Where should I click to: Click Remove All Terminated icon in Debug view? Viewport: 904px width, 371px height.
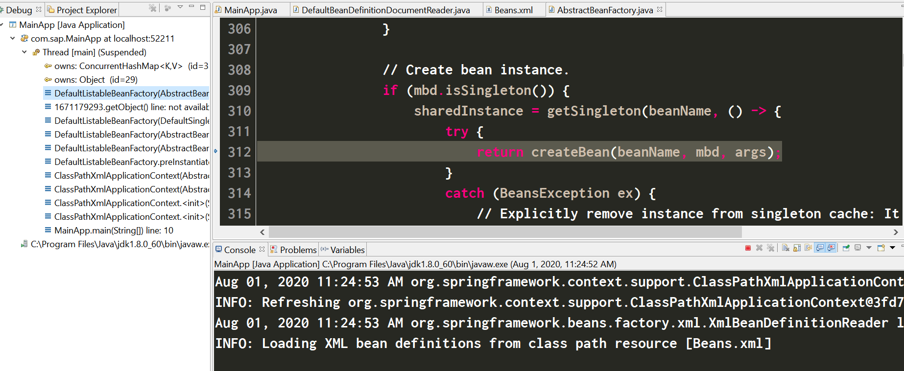(x=153, y=8)
